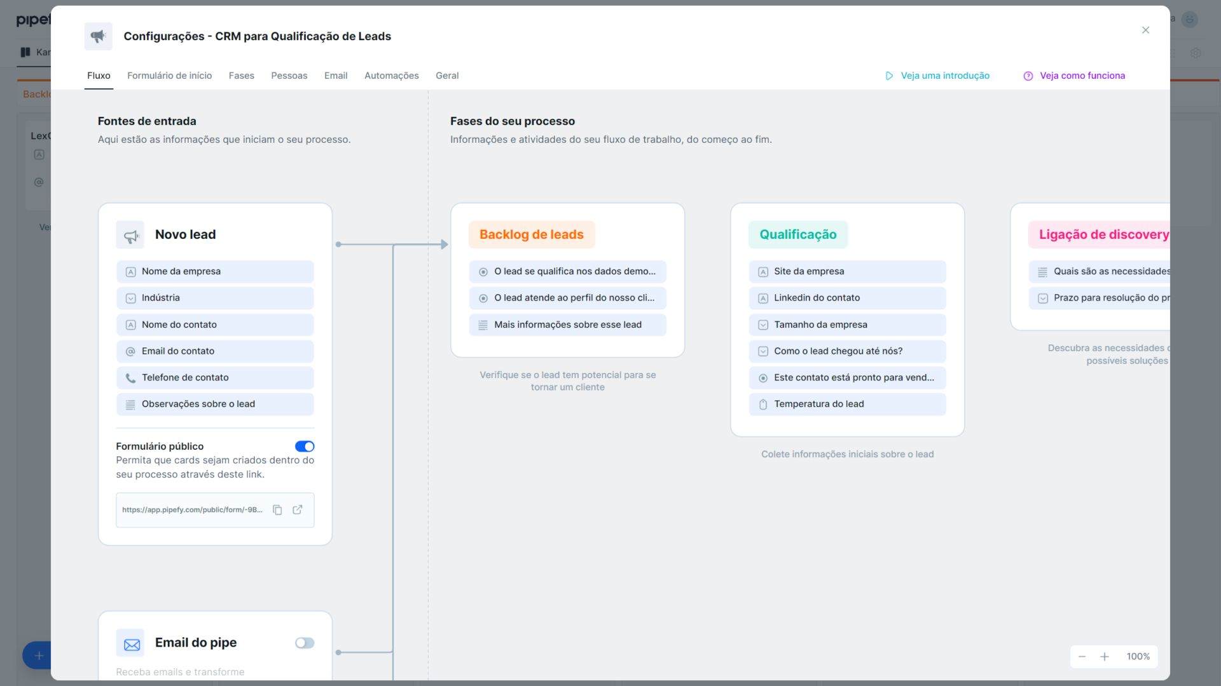Click the radio icon beside O lead se qualifica
The height and width of the screenshot is (686, 1221).
pos(483,272)
